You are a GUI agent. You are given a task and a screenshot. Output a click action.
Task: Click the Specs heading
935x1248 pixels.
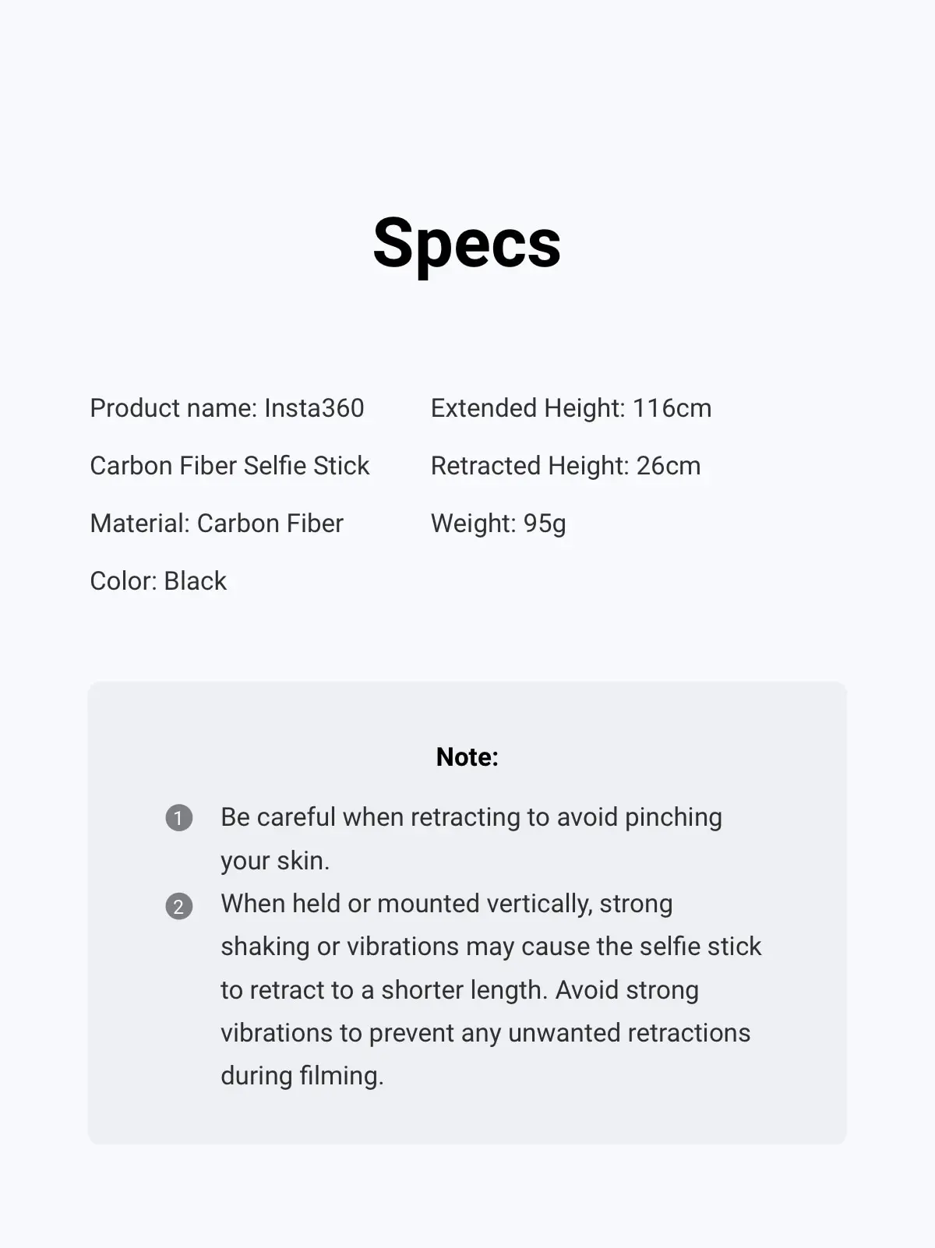click(x=467, y=243)
